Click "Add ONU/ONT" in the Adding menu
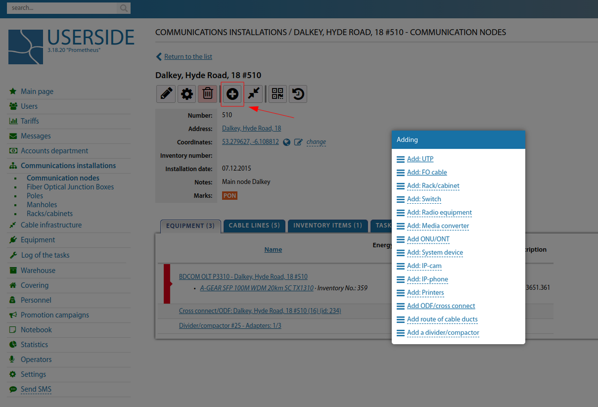 pos(428,239)
